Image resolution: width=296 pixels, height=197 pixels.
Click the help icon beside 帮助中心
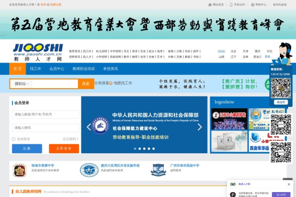pos(253,5)
